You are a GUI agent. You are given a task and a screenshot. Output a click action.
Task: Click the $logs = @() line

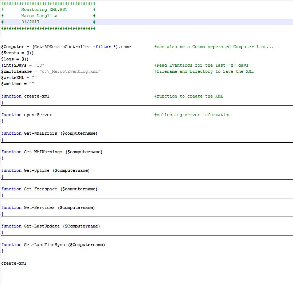click(15, 59)
